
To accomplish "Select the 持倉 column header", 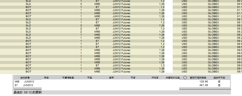I will [46, 78].
